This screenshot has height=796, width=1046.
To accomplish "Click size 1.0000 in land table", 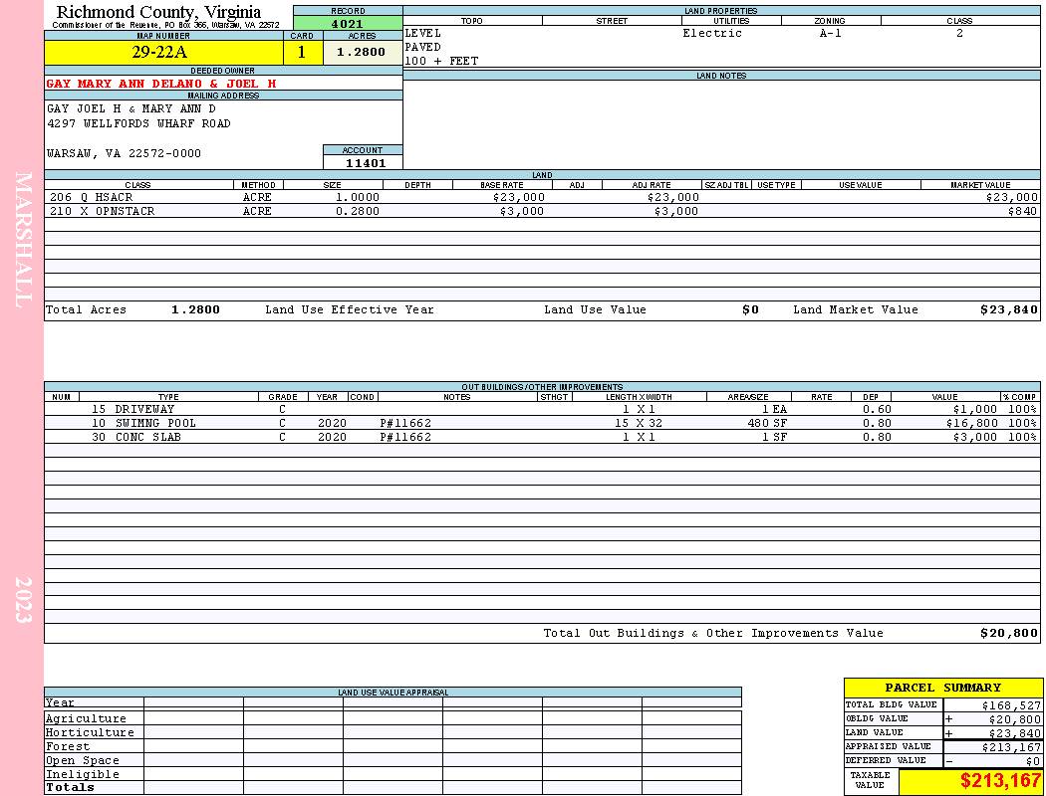I will (358, 197).
